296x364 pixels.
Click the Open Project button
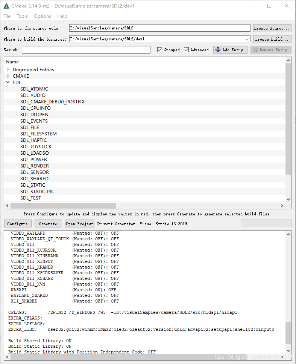coord(80,224)
